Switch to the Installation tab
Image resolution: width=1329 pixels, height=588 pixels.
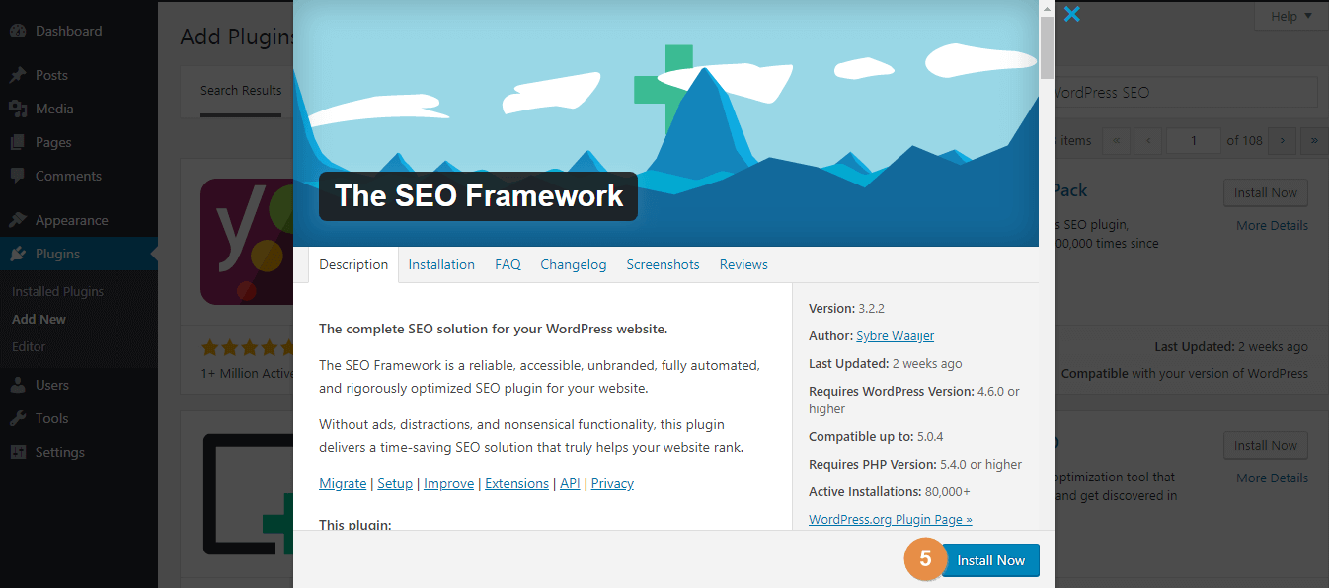tap(441, 264)
